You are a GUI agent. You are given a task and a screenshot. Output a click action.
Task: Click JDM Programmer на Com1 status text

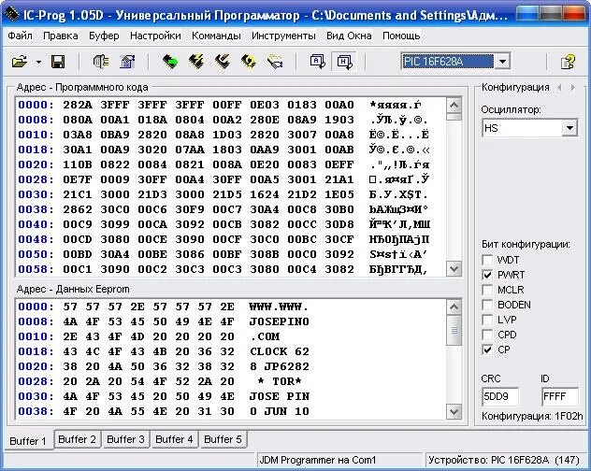tap(317, 460)
